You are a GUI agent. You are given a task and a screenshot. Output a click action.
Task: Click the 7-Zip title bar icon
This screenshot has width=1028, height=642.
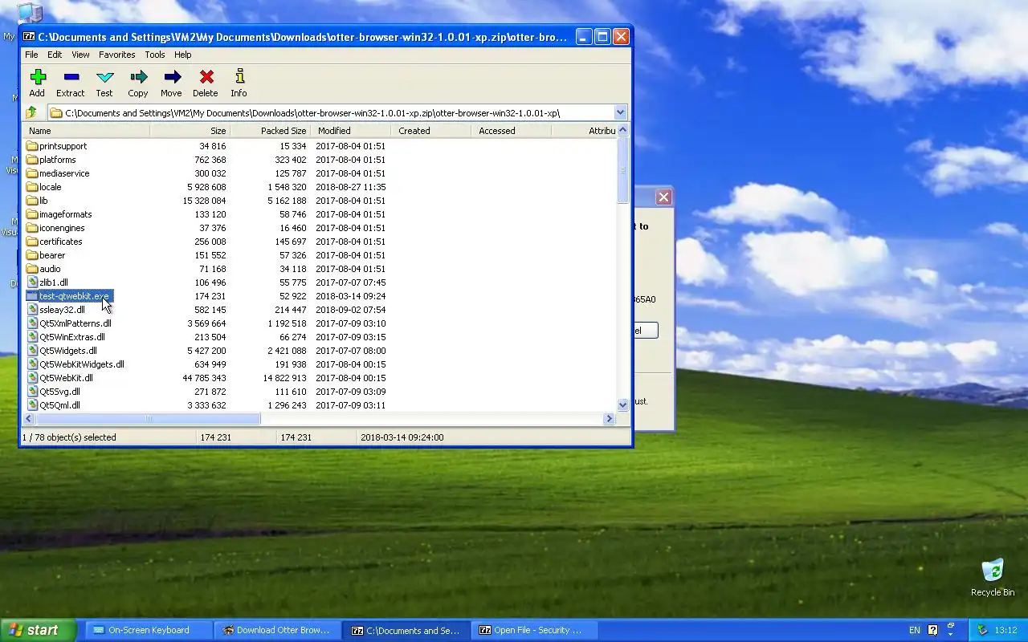[x=29, y=37]
